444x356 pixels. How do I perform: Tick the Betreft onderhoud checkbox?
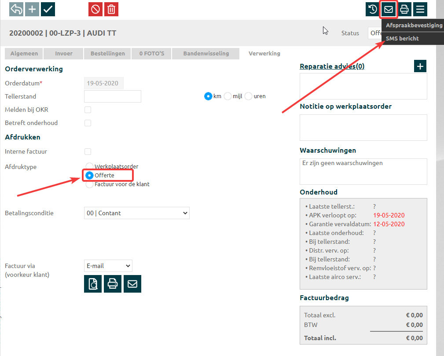pyautogui.click(x=88, y=123)
